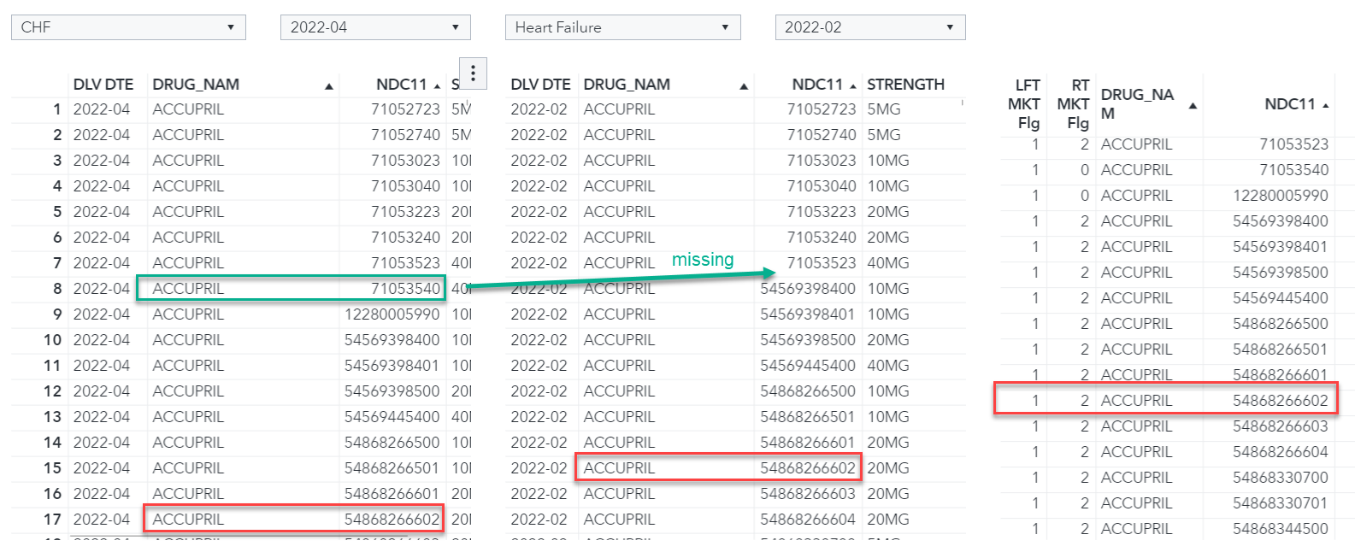Select NDC11 cell 71053540 in row 8
Image resolution: width=1355 pixels, height=558 pixels.
(405, 289)
